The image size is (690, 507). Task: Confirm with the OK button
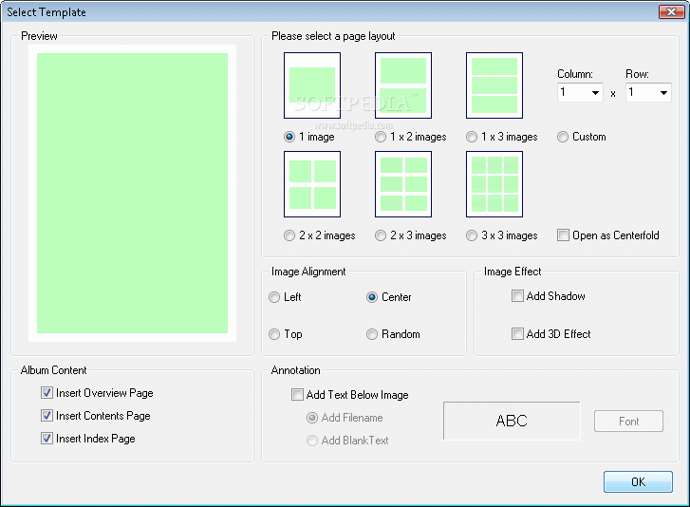(638, 482)
